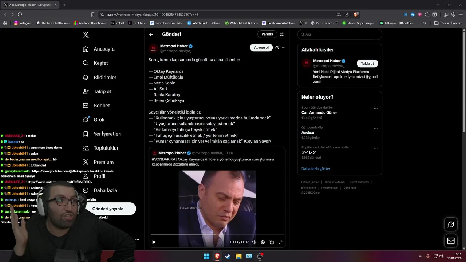Open Topluluklar communities
The width and height of the screenshot is (466, 262).
pos(100,148)
